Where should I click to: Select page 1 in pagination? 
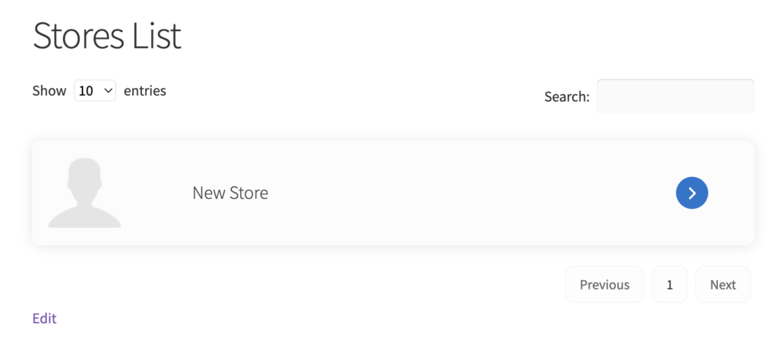669,285
